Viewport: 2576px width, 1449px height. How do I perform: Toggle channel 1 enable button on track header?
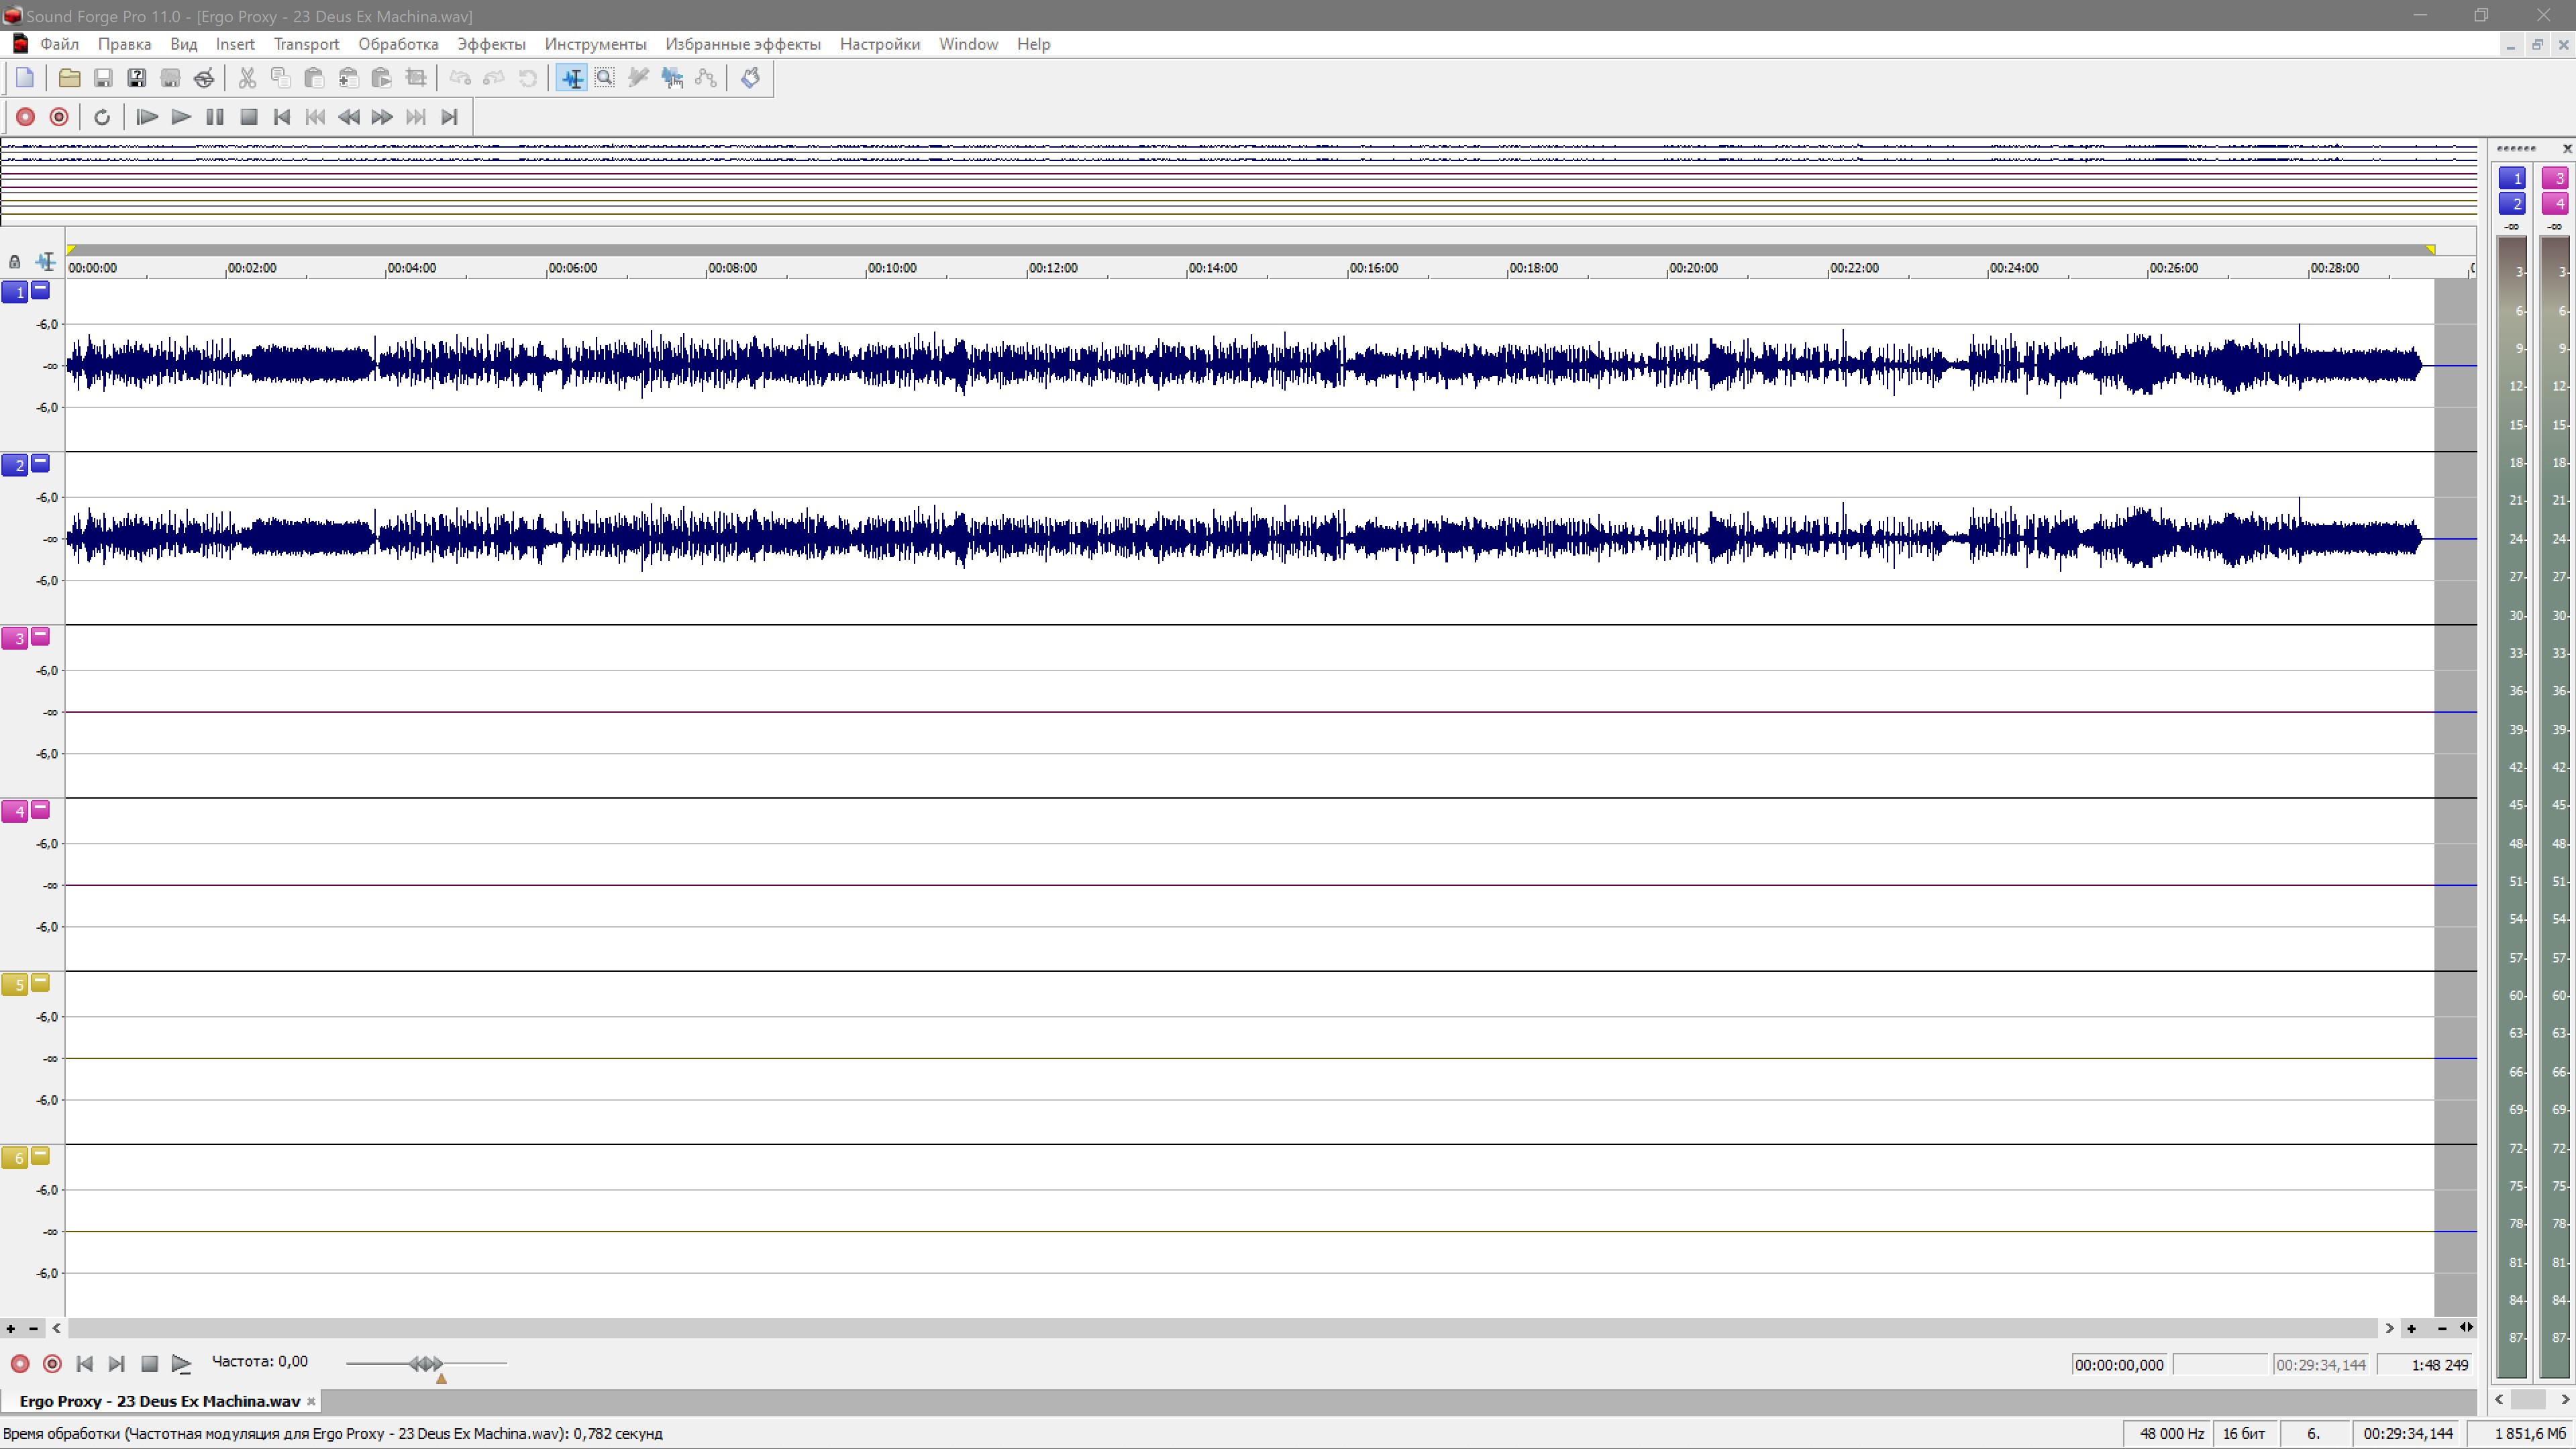pyautogui.click(x=15, y=292)
